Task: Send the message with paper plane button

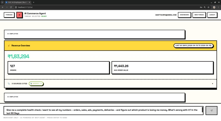Action: point(211,111)
